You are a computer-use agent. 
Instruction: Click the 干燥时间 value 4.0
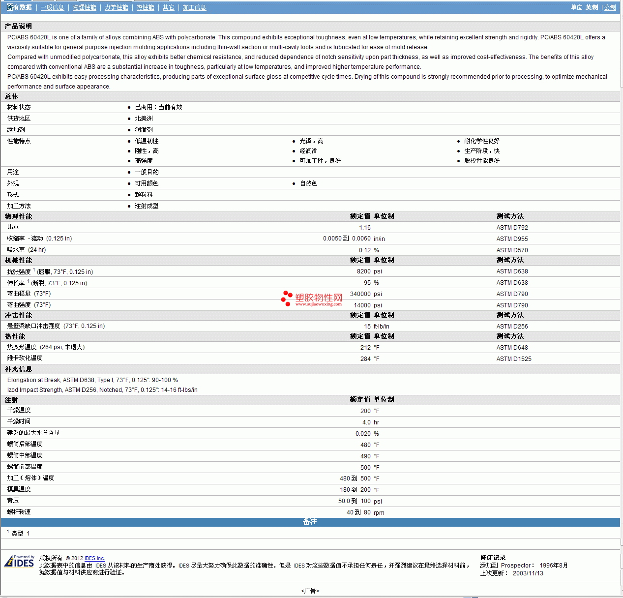tap(366, 422)
